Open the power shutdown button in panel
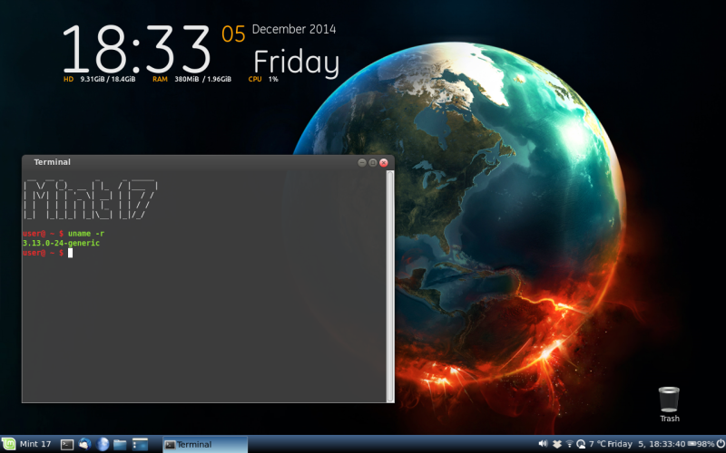 pos(720,444)
